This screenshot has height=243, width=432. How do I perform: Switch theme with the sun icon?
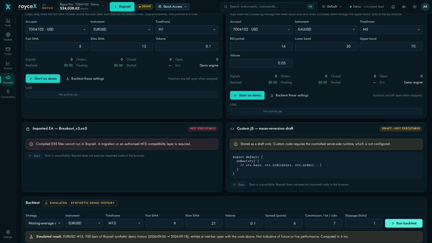(415, 7)
